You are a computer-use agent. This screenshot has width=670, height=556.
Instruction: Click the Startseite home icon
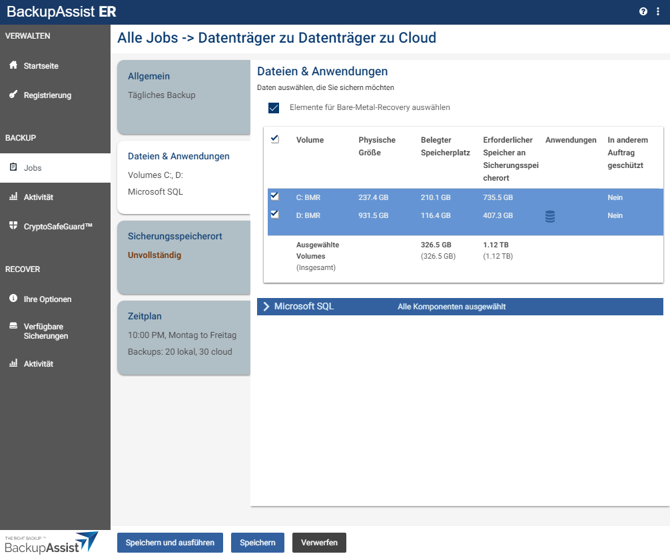[x=13, y=65]
